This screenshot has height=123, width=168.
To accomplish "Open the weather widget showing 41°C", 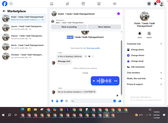I will coord(139,115).
